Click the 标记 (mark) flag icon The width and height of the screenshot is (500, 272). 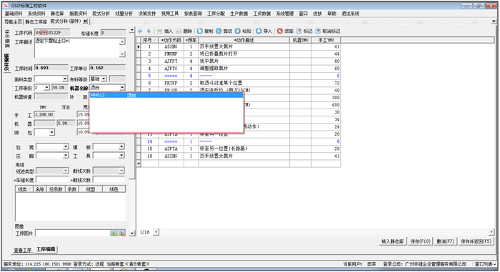coord(299,31)
